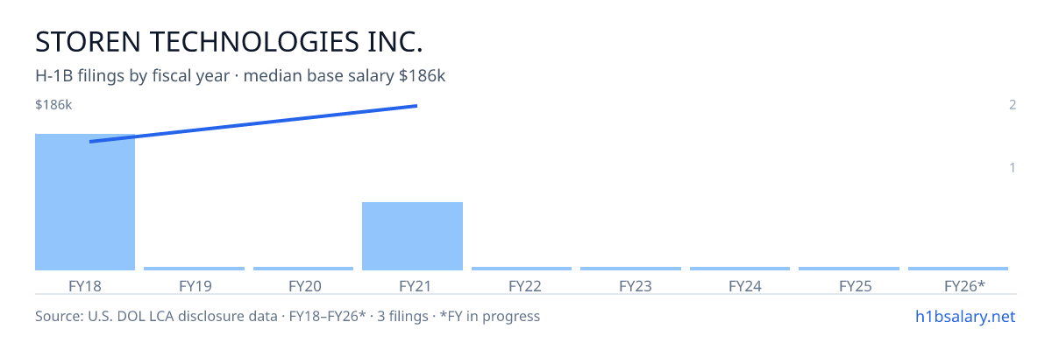
Task: Click the FY22 bar stub
Action: (522, 269)
